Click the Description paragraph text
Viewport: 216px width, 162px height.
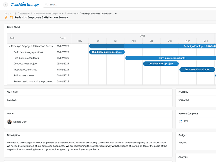87,146
